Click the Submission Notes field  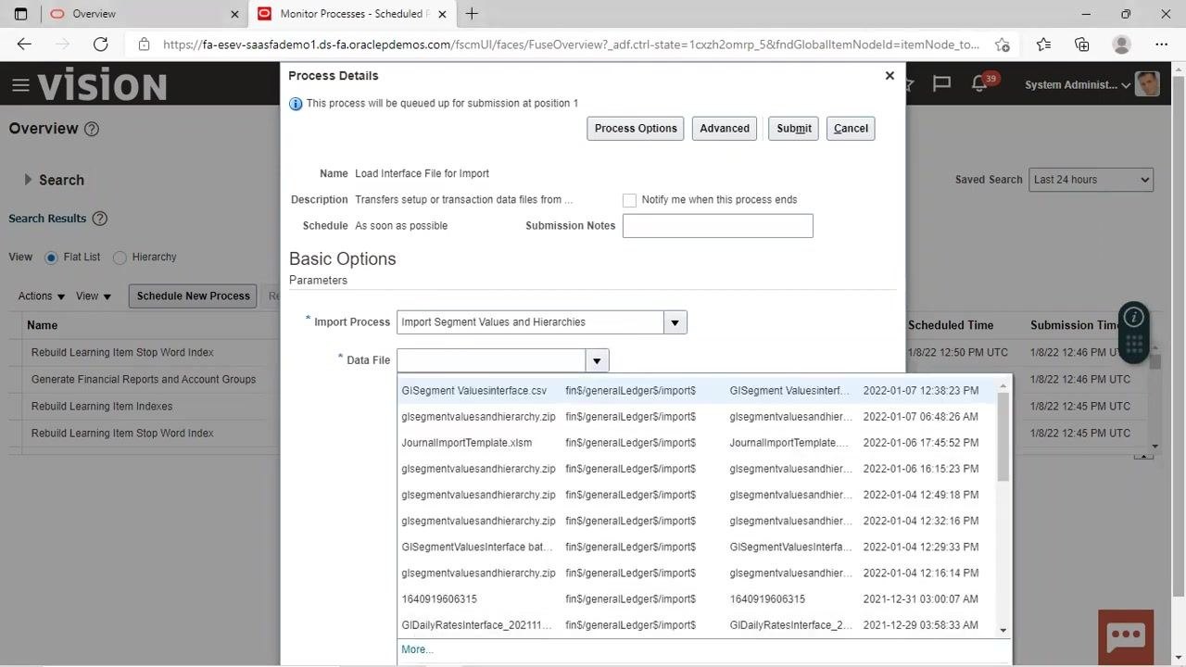(x=717, y=226)
